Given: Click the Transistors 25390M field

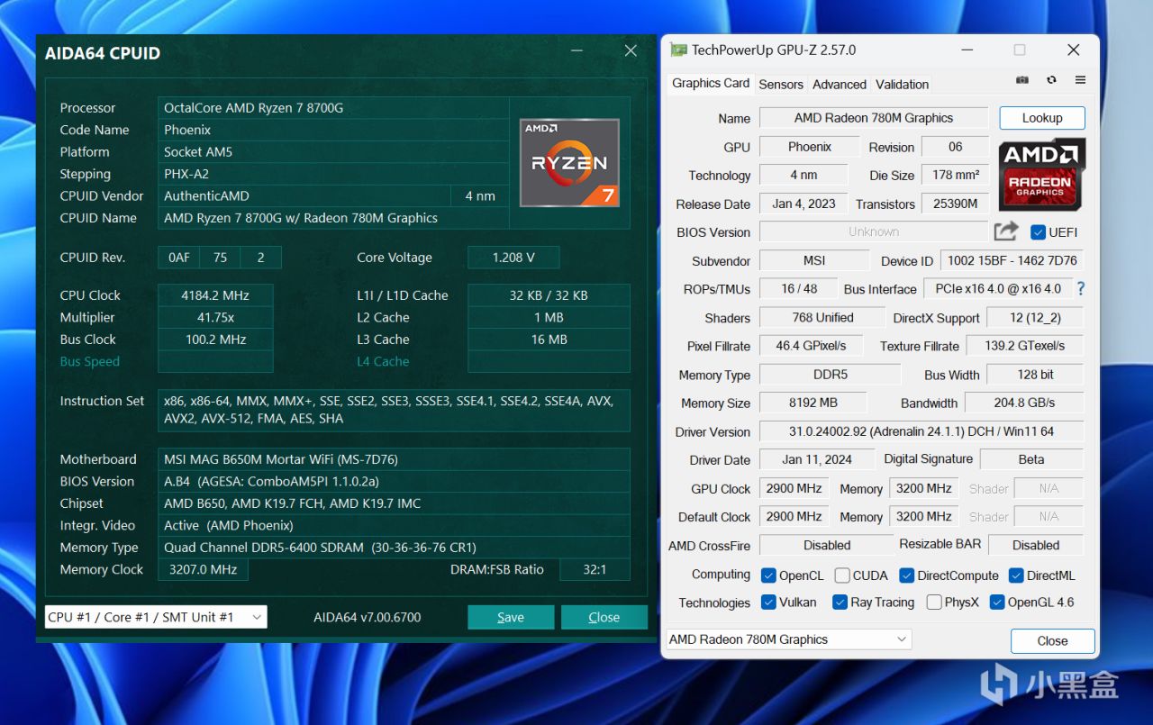Looking at the screenshot, I should pos(955,204).
